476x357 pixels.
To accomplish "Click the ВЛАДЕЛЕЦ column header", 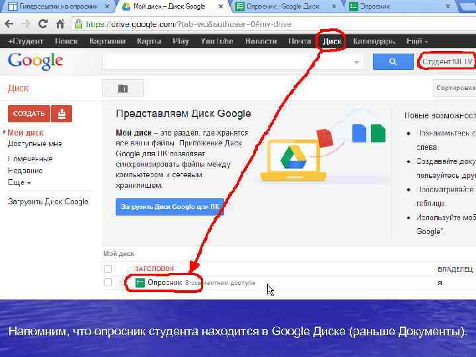I will point(455,269).
